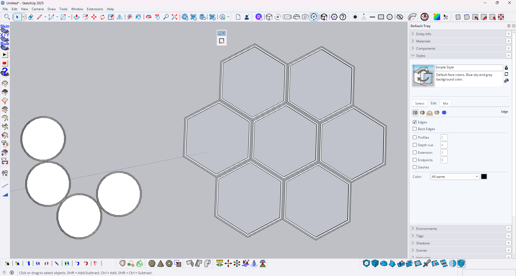Click the Pan hand tool

157,17
